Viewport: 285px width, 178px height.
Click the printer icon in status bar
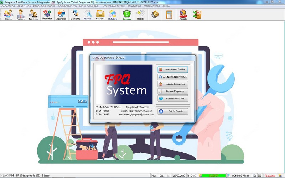(254, 176)
